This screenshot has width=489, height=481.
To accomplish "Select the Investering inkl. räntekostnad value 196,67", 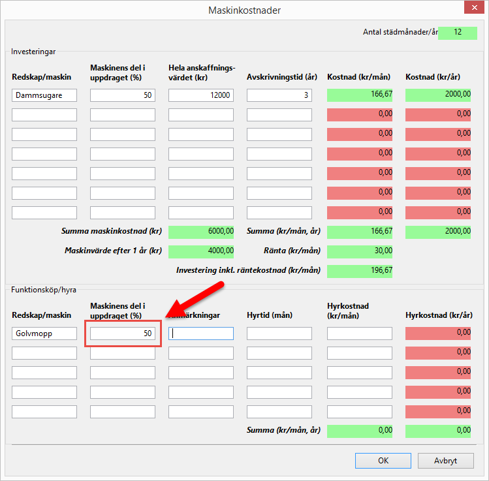I will (359, 271).
